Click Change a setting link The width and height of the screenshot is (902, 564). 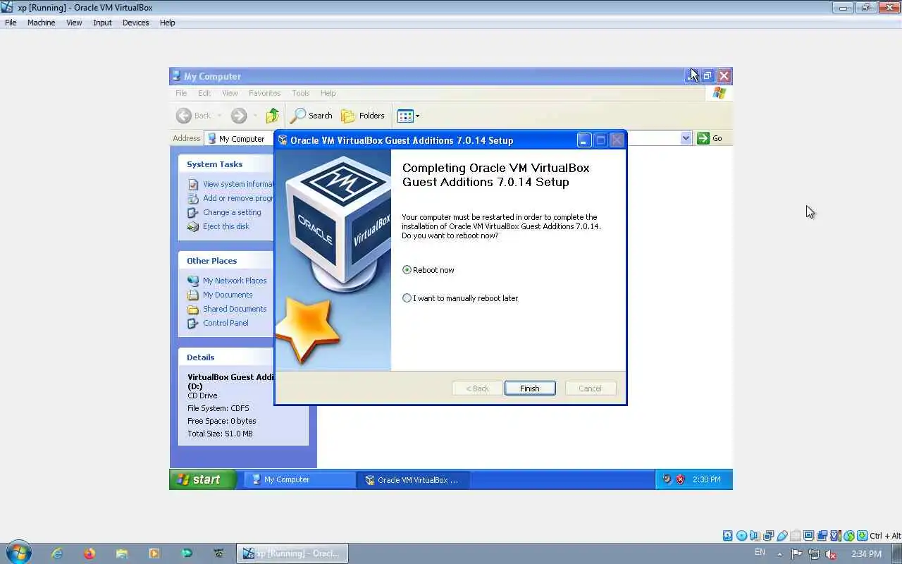point(232,212)
